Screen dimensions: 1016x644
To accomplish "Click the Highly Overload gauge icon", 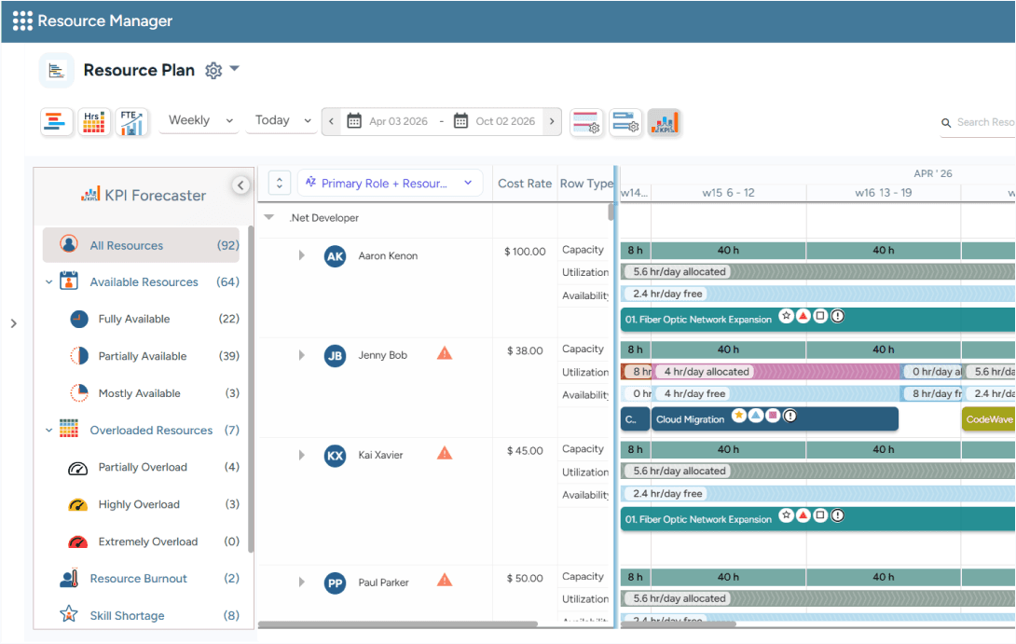I will pyautogui.click(x=77, y=505).
